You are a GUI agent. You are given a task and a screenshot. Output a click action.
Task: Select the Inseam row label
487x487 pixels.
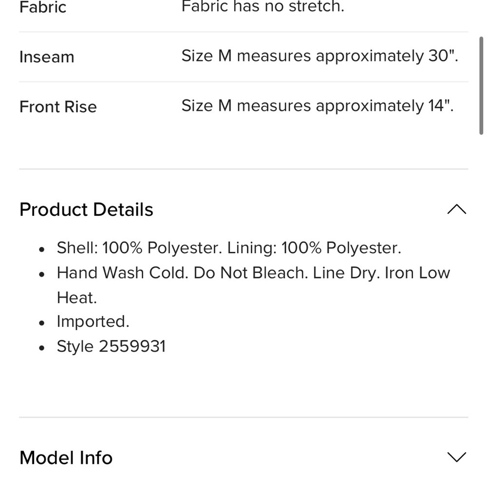(x=47, y=57)
